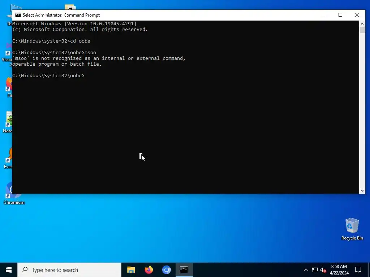Close the Administrator Command Prompt window
The height and width of the screenshot is (277, 370).
coord(357,15)
